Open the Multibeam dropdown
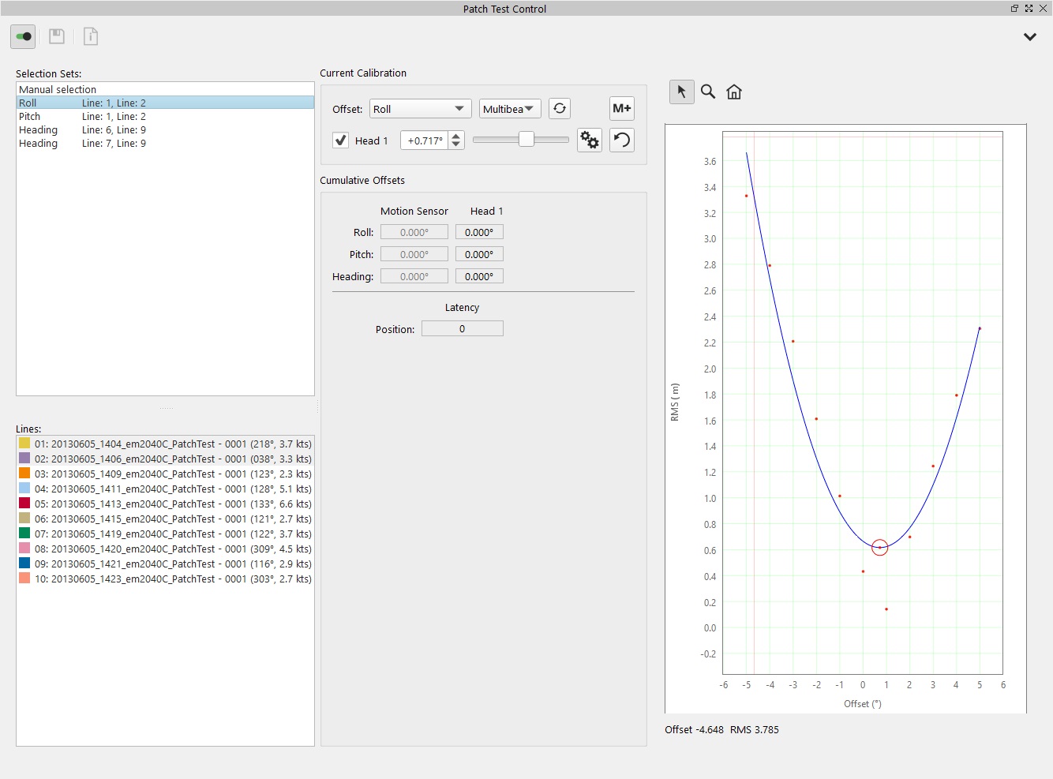This screenshot has height=779, width=1053. pos(509,108)
